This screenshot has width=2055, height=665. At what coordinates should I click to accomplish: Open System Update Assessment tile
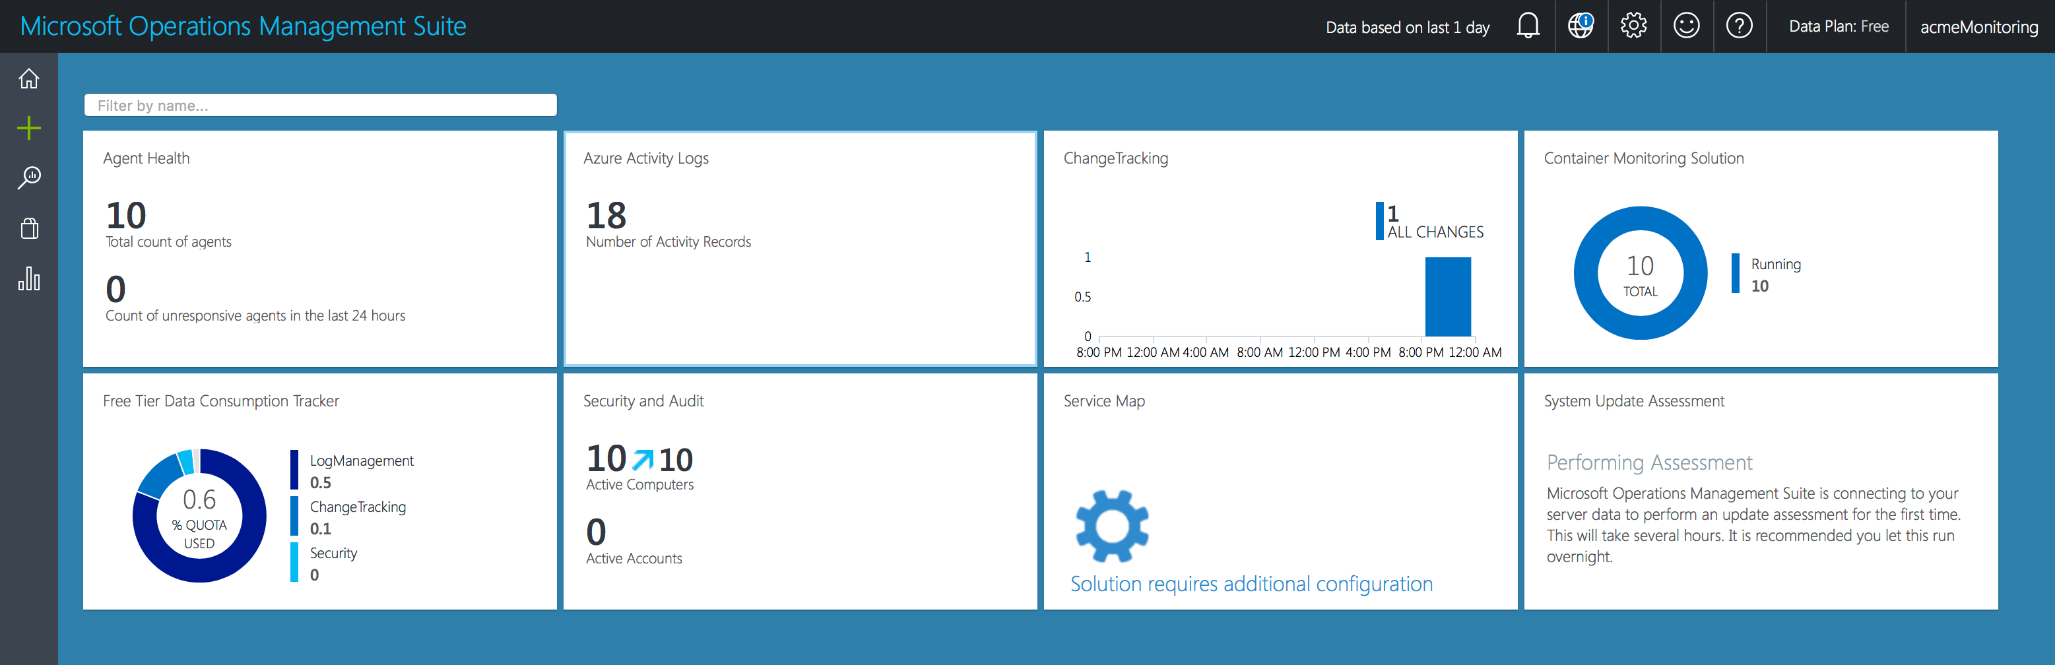[x=1761, y=491]
